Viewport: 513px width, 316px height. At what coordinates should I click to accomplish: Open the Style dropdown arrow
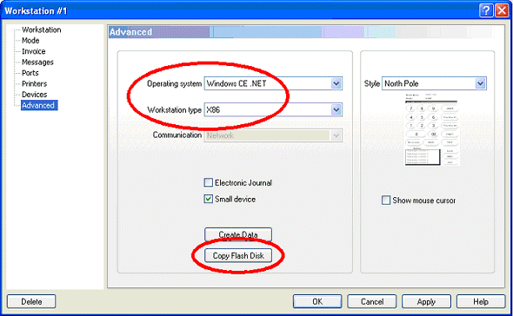click(480, 83)
